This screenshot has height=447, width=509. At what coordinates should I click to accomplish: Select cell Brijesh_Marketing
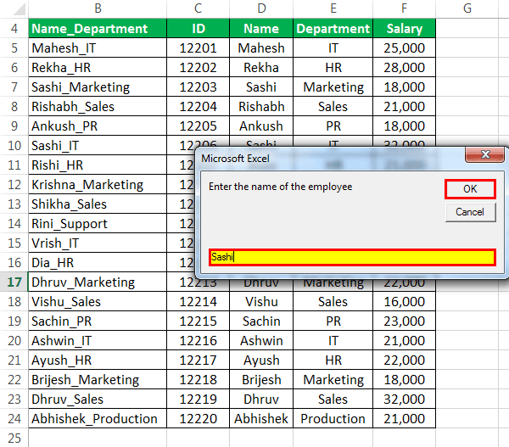(x=98, y=379)
